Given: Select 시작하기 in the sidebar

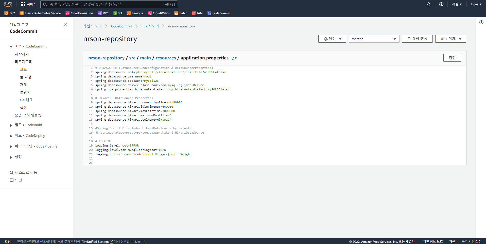Looking at the screenshot, I should click(22, 54).
